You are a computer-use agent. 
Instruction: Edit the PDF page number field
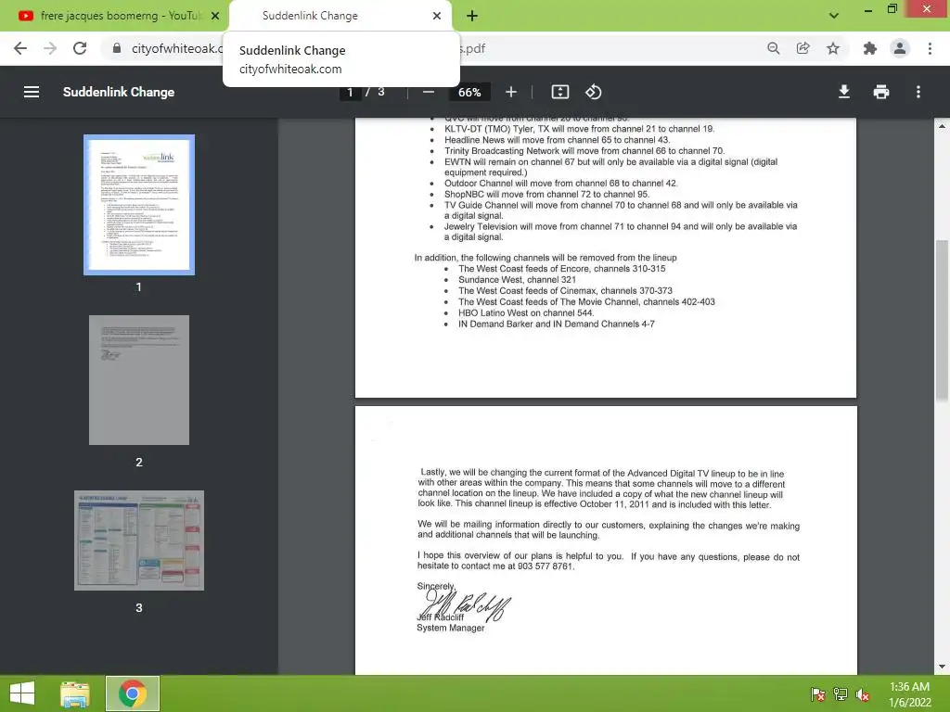(x=350, y=92)
